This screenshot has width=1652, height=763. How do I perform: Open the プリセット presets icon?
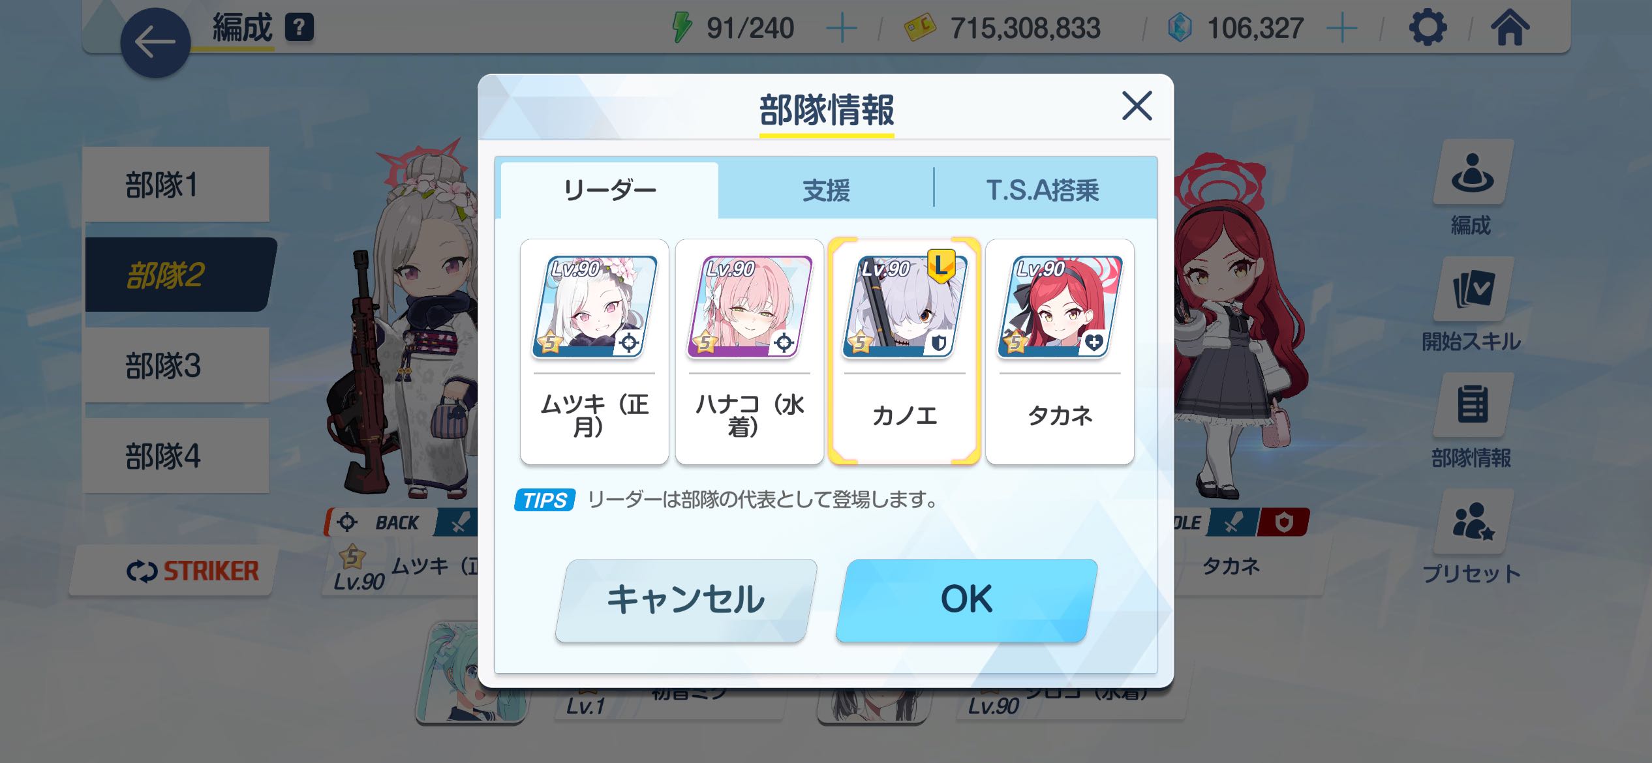[x=1472, y=522]
